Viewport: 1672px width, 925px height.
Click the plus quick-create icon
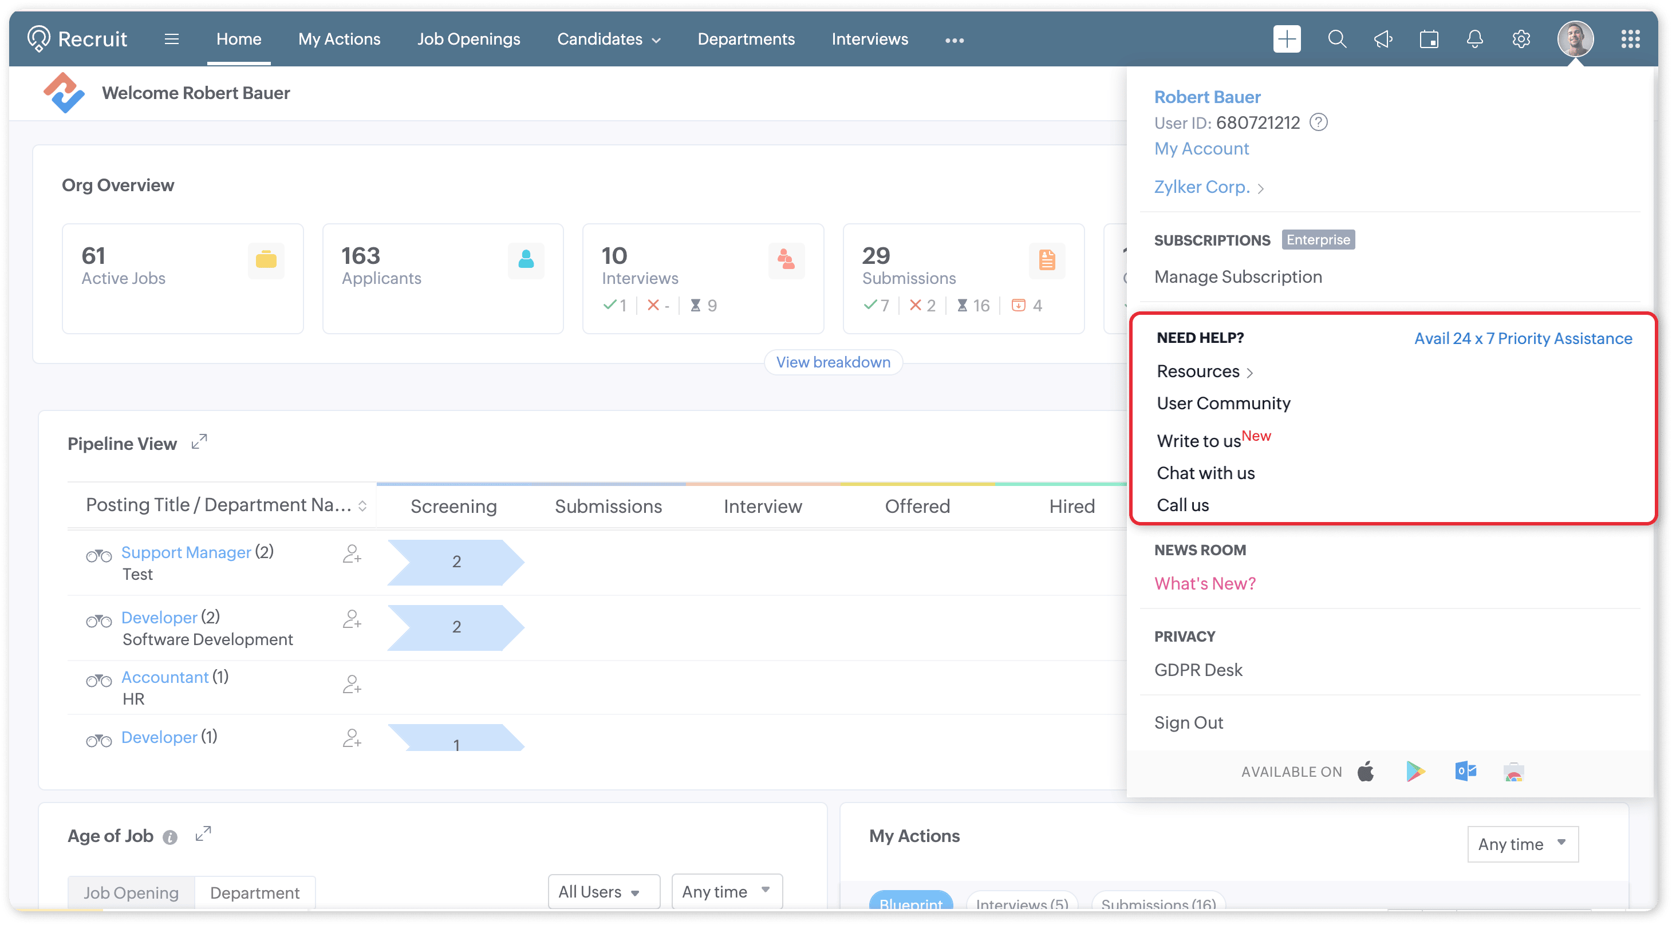coord(1287,39)
